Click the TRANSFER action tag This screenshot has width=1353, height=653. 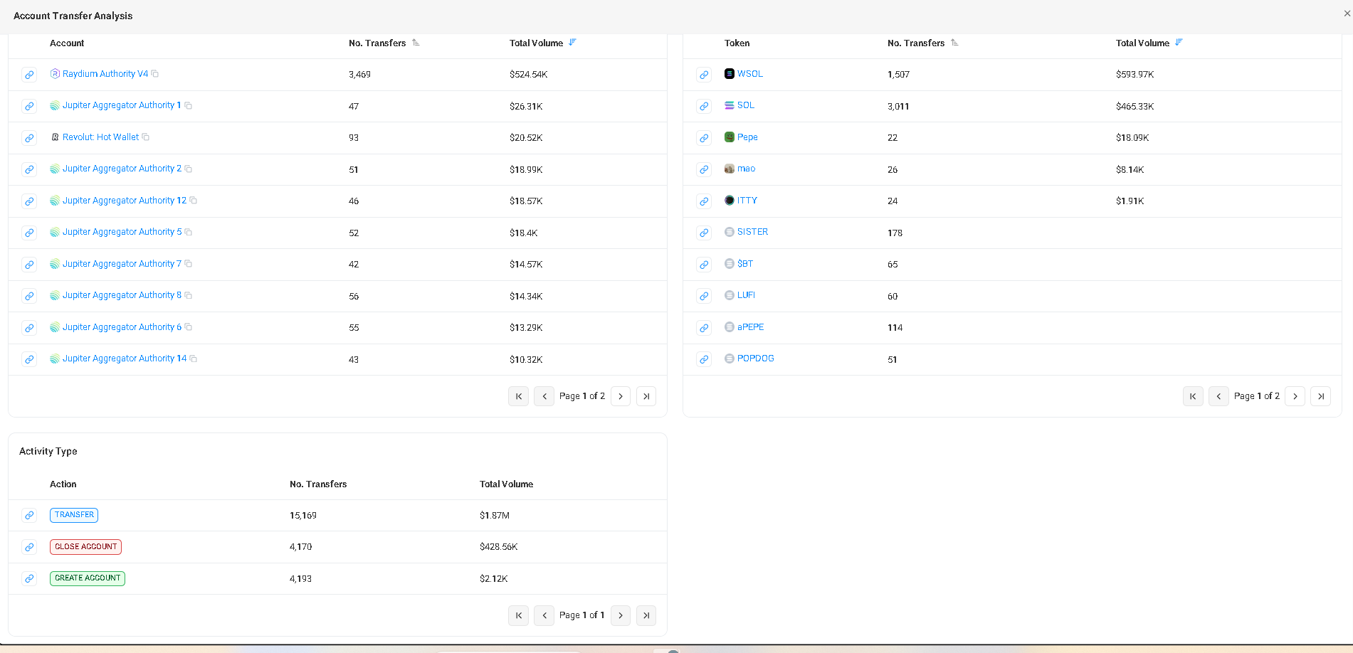pyautogui.click(x=74, y=515)
